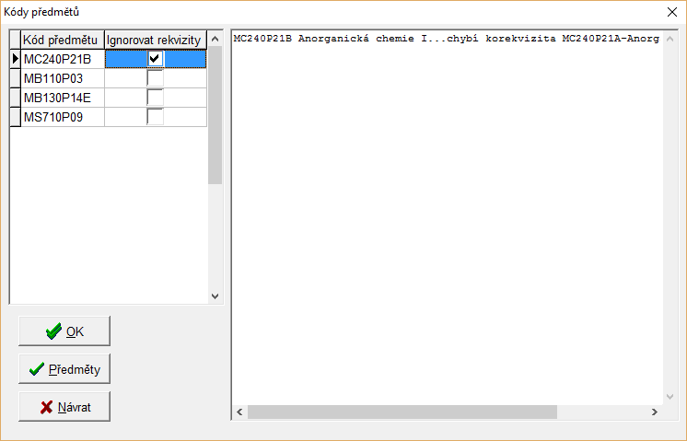Pick the MB130P14E course code cell
This screenshot has height=441, width=687.
point(62,98)
